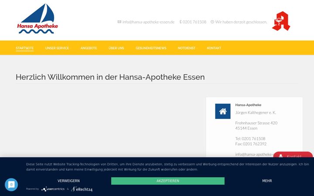The image size is (314, 196).
Task: Open the Notdienst menu item
Action: [x=187, y=48]
